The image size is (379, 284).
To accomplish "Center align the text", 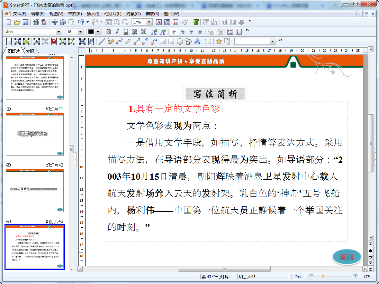I will tap(191, 32).
